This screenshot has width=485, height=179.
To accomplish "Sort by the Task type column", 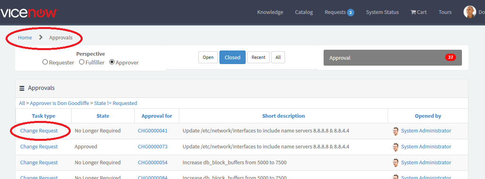I will pos(43,116).
